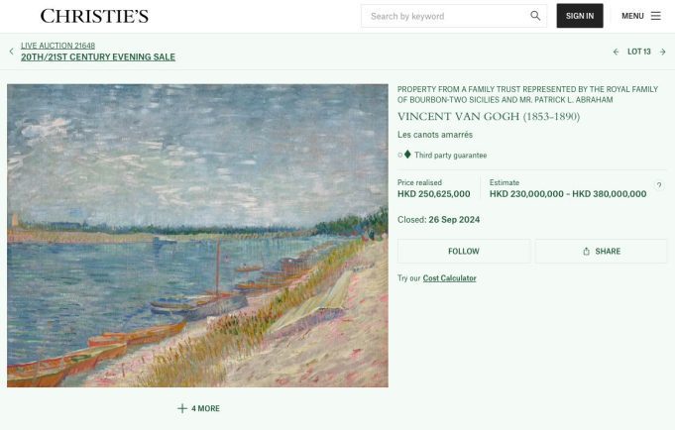Click the share icon in Share button
Viewport: 675px width, 430px height.
tap(586, 252)
